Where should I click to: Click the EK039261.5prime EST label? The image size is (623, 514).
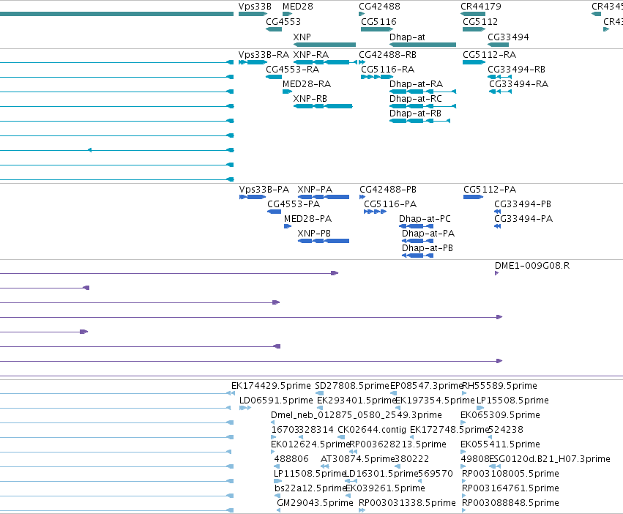point(385,488)
